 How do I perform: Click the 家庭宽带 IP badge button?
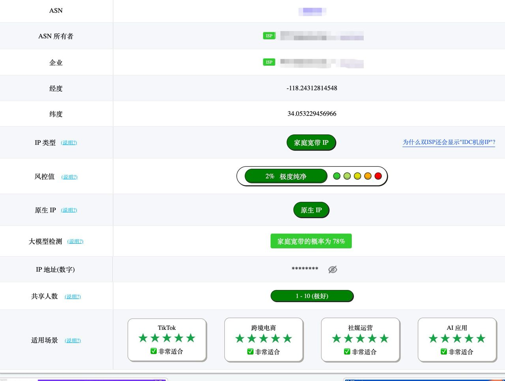coord(311,143)
